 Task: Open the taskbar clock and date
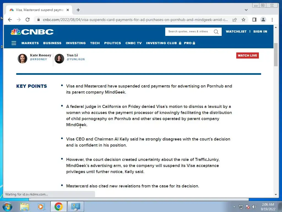point(268,207)
